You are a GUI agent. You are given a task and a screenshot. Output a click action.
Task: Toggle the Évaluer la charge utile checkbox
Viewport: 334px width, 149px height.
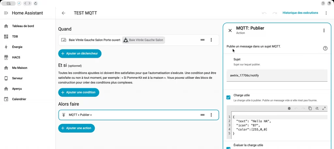click(228, 148)
